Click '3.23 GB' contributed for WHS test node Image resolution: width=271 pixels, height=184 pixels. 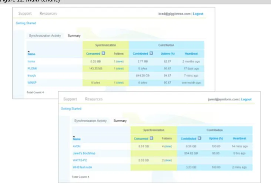[191, 167]
